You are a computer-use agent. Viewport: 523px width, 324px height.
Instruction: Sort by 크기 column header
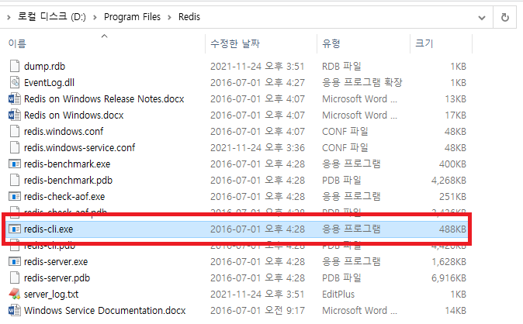coord(442,43)
